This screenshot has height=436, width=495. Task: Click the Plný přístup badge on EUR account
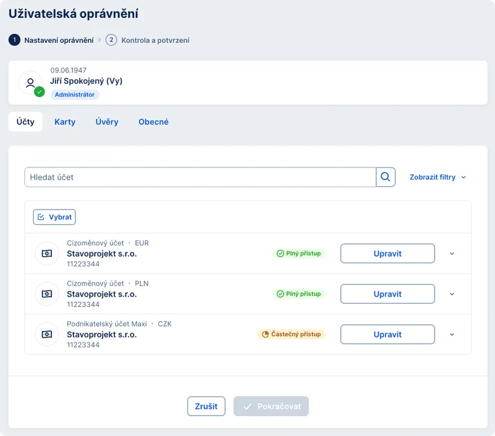298,254
